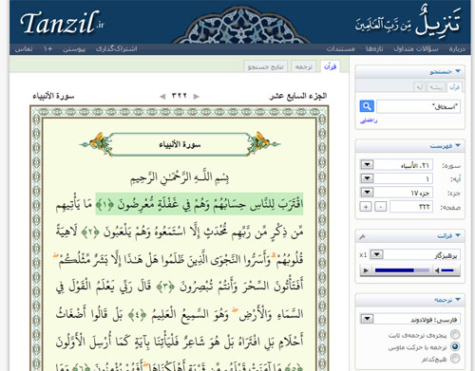Viewport: 475px width, 371px height.
Task: Select the ریشه search scope tab
Action: (436, 87)
